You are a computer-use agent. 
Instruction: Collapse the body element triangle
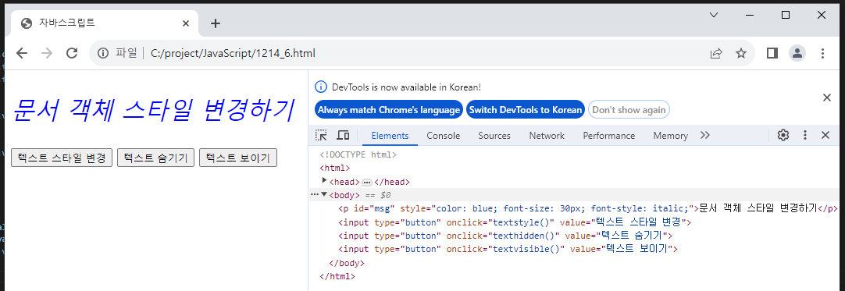(324, 195)
